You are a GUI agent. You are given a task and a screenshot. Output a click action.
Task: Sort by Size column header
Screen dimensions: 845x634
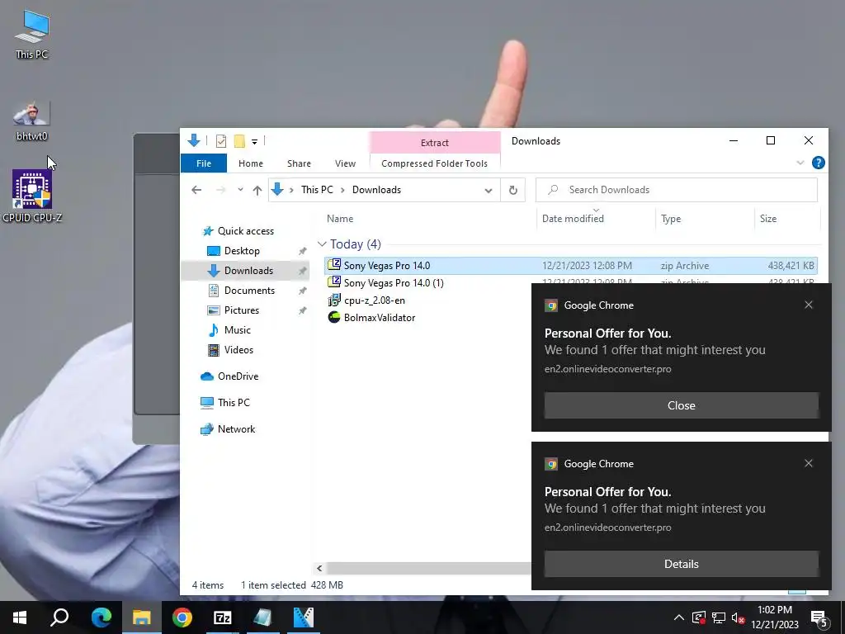768,218
